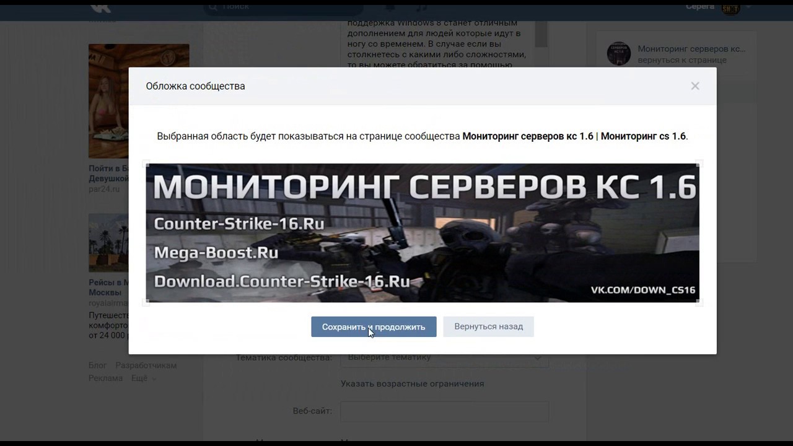Click the bottom-left crop handle of cover
Viewport: 793px width, 446px height.
coord(146,302)
